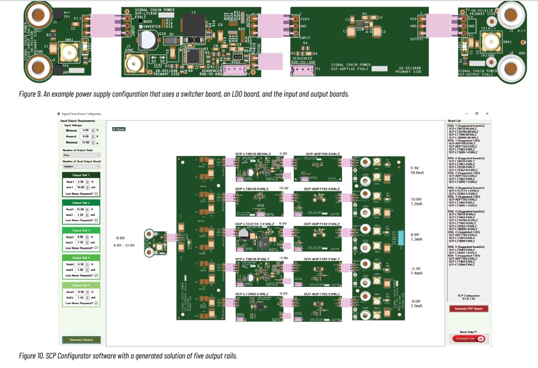Click 'RAIL 2 (Suggested board/s)' heading
The width and height of the screenshot is (538, 368).
[466, 158]
